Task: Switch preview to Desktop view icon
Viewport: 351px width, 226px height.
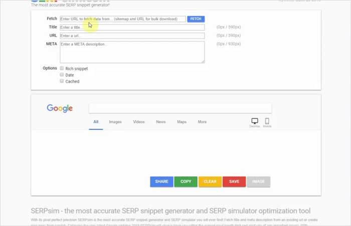Action: pos(255,121)
